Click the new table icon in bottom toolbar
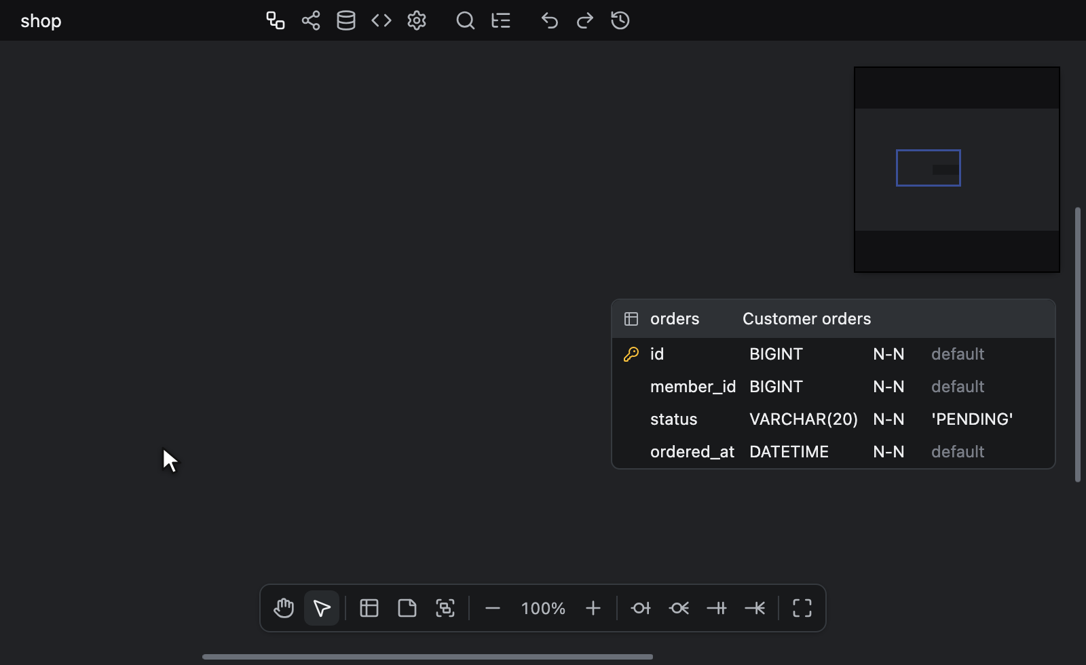Image resolution: width=1086 pixels, height=665 pixels. [369, 608]
